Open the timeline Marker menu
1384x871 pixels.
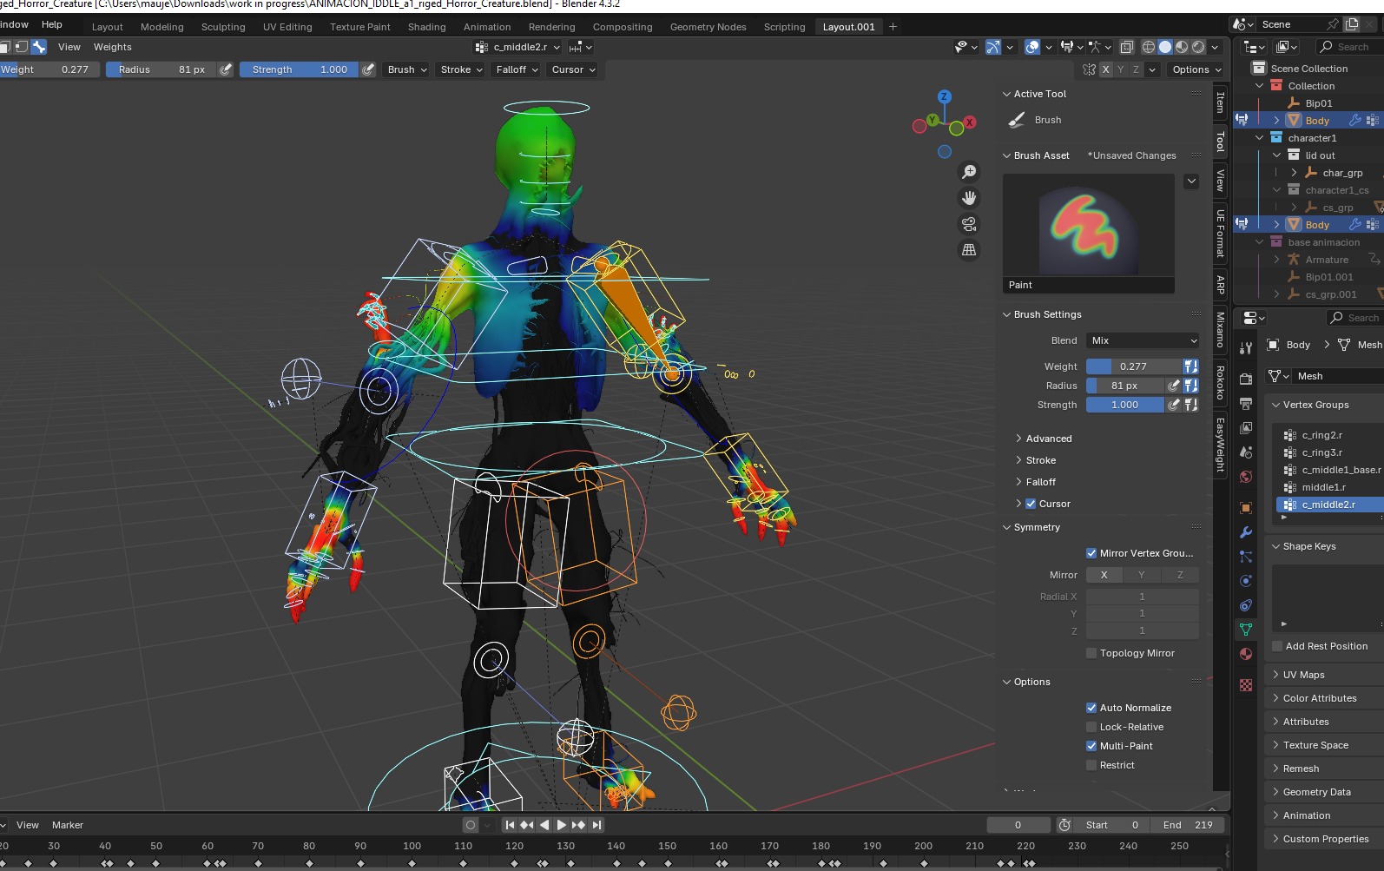(68, 825)
